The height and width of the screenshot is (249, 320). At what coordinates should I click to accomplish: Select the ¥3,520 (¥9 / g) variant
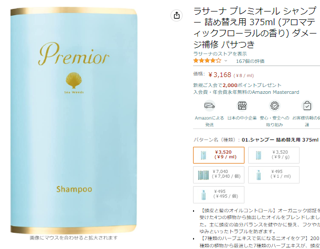[x=274, y=155]
